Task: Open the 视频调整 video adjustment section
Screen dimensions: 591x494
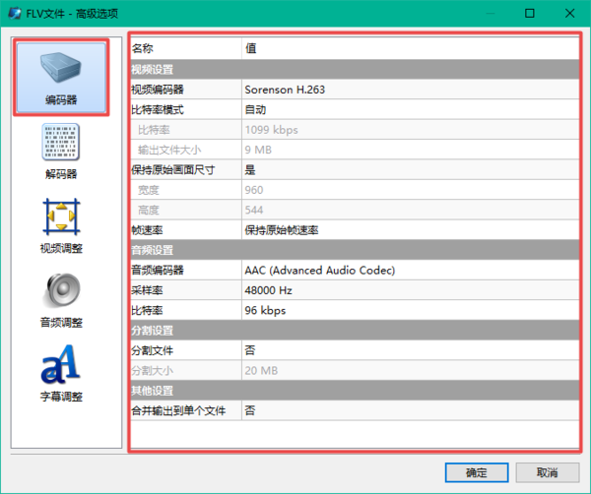Action: tap(61, 226)
